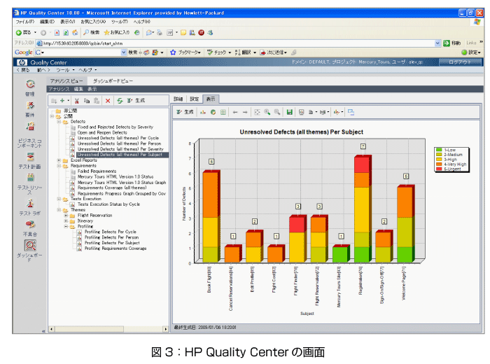Expand the Flight Reservation folder under Themes
Screen dimensions: 490x364
coord(65,215)
